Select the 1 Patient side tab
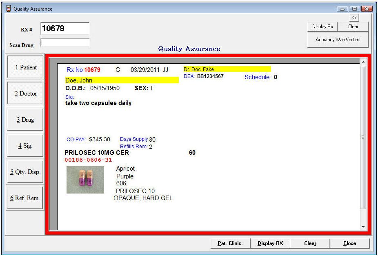Screen dimensions: 378x256 25,67
